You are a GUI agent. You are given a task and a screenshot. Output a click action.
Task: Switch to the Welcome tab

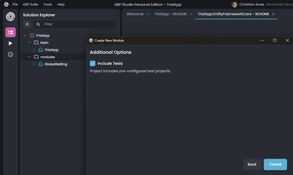point(135,14)
